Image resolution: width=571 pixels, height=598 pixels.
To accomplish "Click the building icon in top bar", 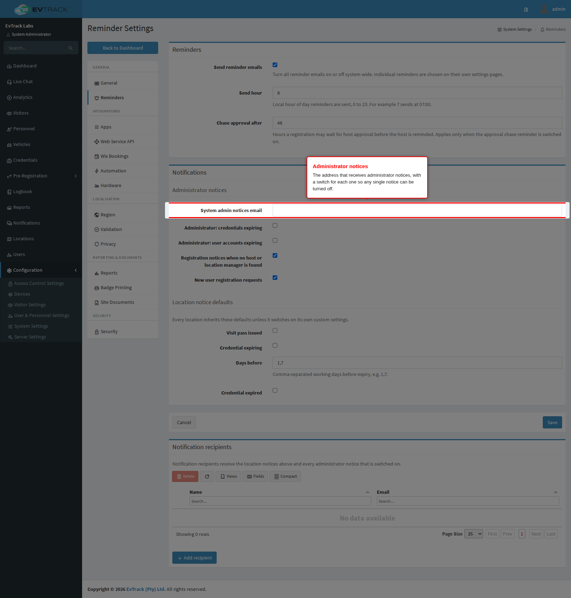I will pos(526,10).
